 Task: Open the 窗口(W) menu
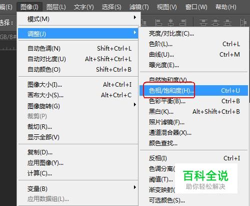[196, 7]
